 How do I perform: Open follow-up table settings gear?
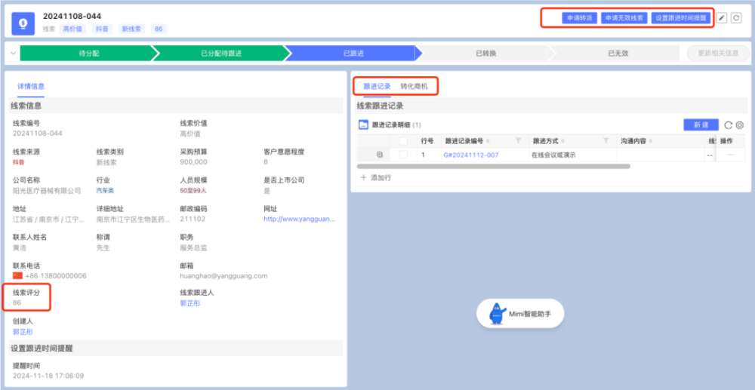(740, 125)
